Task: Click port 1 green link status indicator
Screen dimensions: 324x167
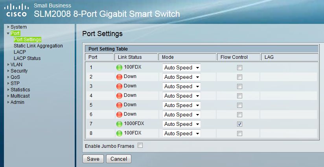Action: [119, 67]
